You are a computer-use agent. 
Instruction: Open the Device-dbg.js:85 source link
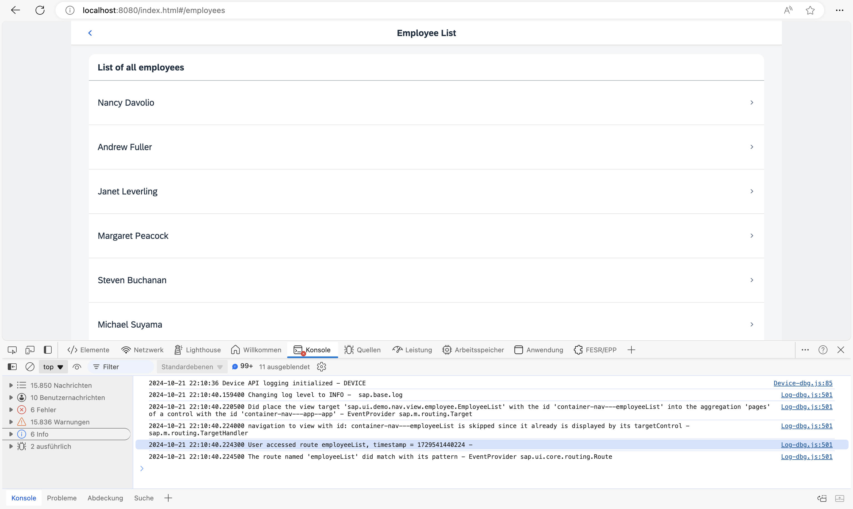pyautogui.click(x=803, y=383)
